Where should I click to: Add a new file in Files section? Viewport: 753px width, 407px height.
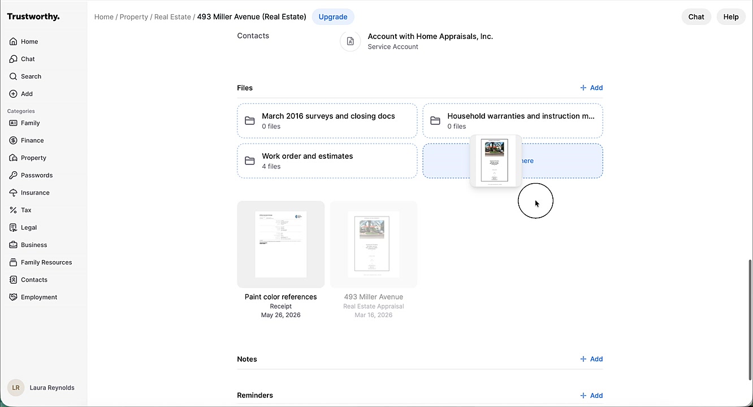591,88
